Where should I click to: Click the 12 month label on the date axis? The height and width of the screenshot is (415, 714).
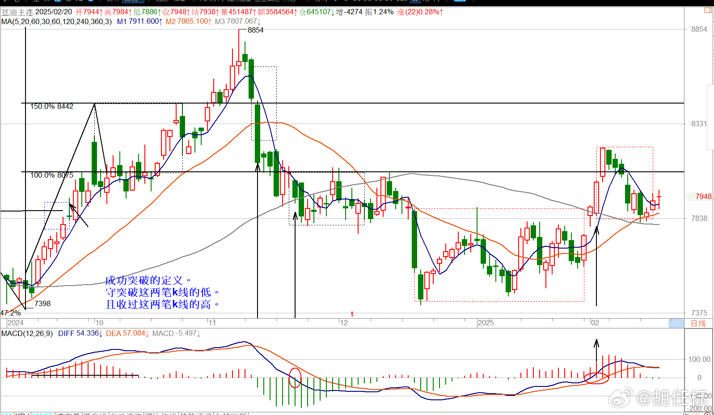pos(343,323)
